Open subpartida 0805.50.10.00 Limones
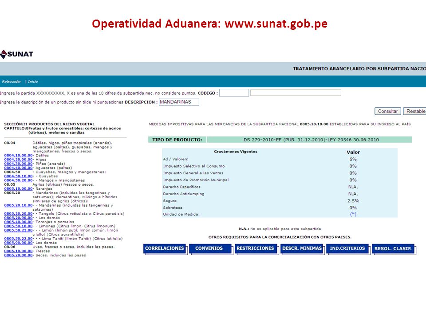This screenshot has height=320, width=426. tap(19, 226)
